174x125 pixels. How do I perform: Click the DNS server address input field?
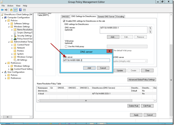(x=86, y=60)
